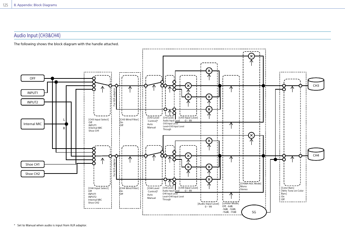Click the CH3 output cylinder

coord(316,84)
